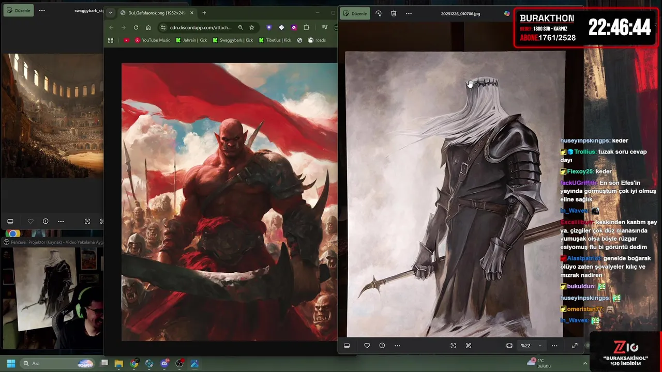662x372 pixels.
Task: Open a new Chrome tab
Action: [x=204, y=13]
